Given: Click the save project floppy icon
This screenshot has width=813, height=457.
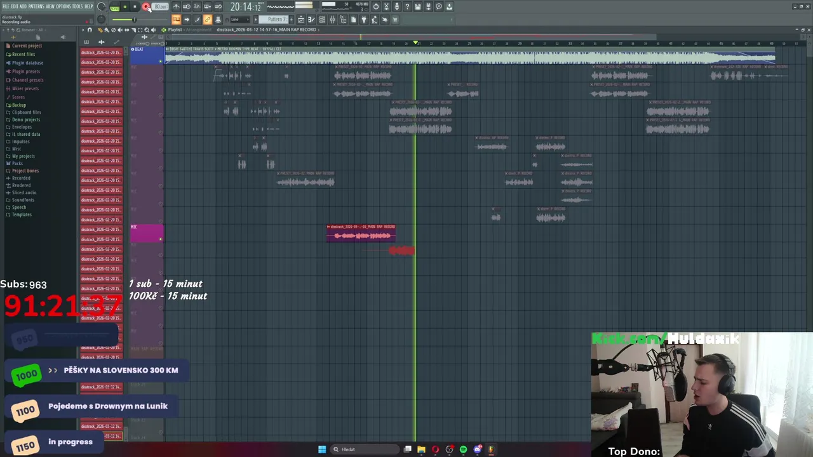Looking at the screenshot, I should click(417, 6).
